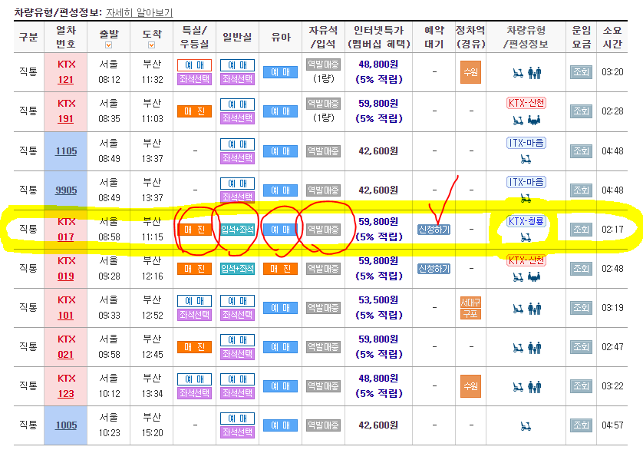Click the 입석+좌석 button for KTX 017
The width and height of the screenshot is (643, 450).
tap(239, 228)
